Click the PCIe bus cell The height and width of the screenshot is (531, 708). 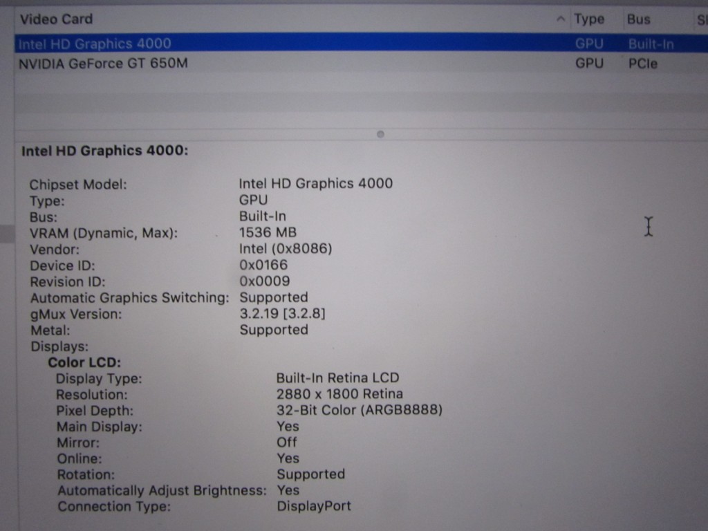click(642, 64)
